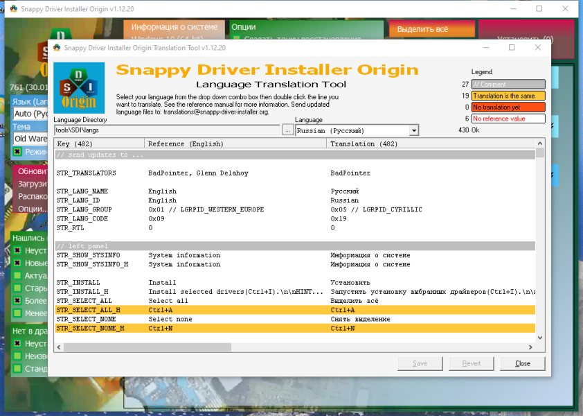Toggle 'Менее' checkbox in main window
Viewport: 583px width, 416px height.
point(17,313)
